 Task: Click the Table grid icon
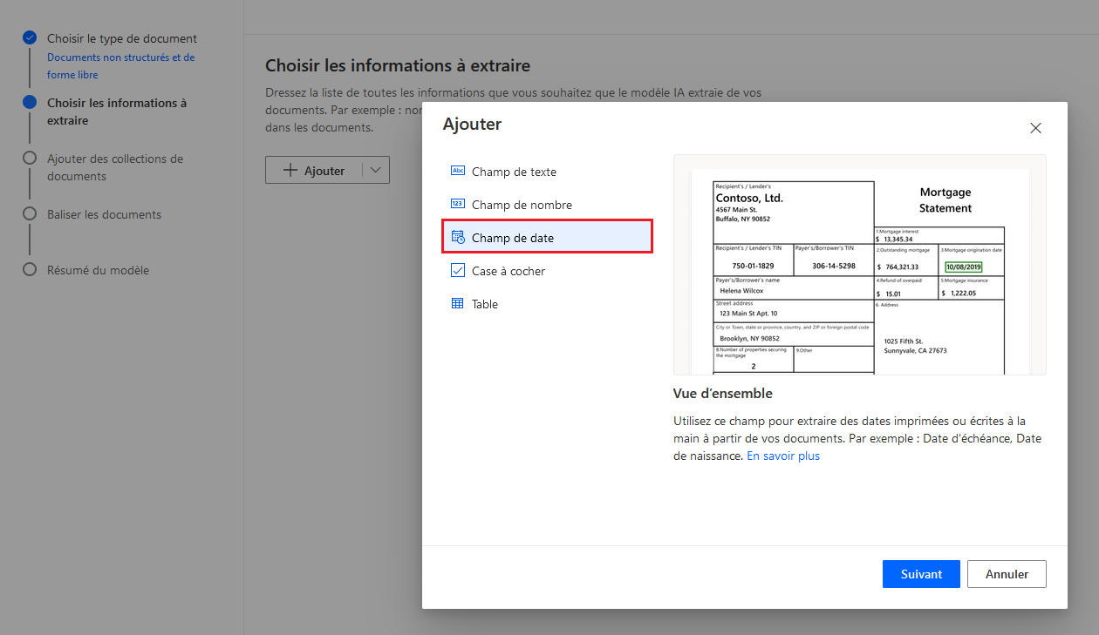click(x=458, y=304)
